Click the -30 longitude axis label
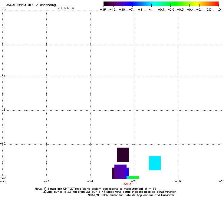This screenshot has width=224, height=197. coord(3,181)
